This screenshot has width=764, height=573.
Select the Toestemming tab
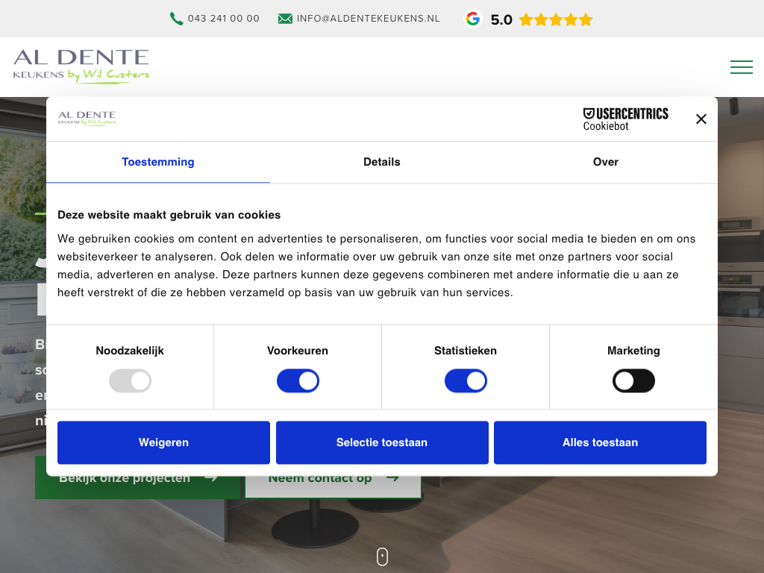[x=158, y=162]
